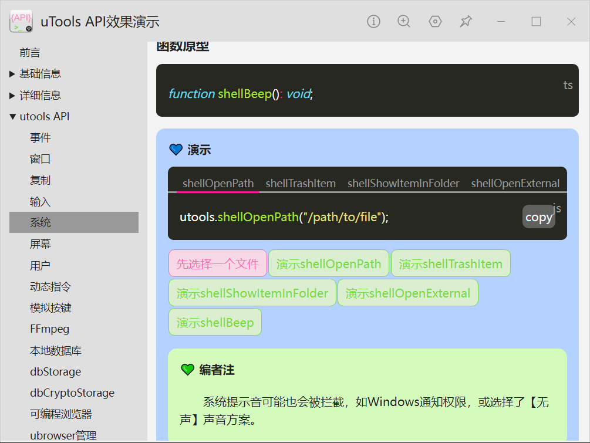Image resolution: width=590 pixels, height=443 pixels.
Task: Select 窗口 in the sidebar
Action: coord(41,159)
